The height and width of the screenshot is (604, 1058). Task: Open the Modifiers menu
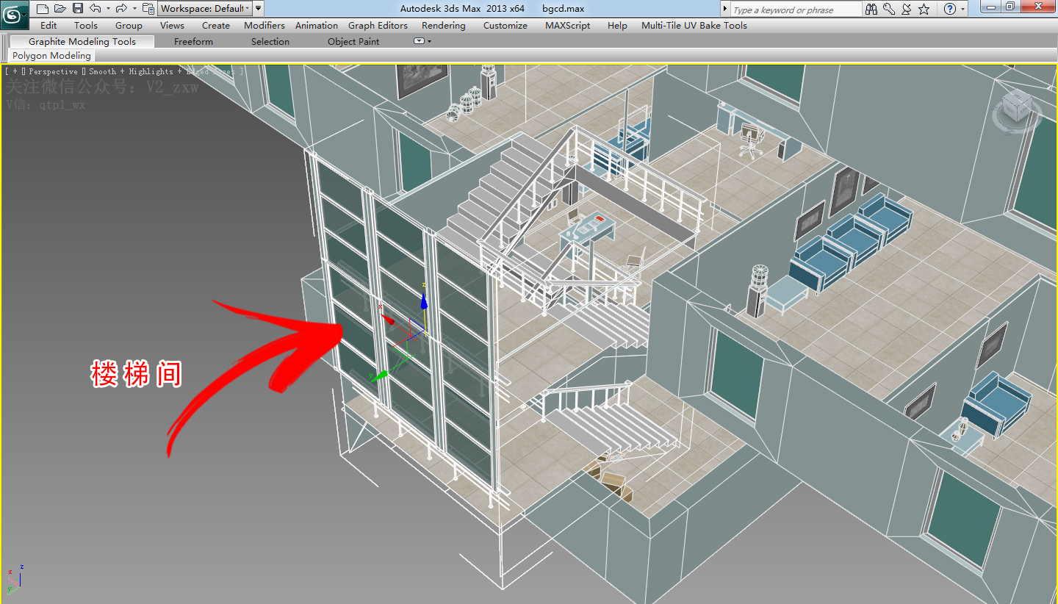click(x=264, y=25)
